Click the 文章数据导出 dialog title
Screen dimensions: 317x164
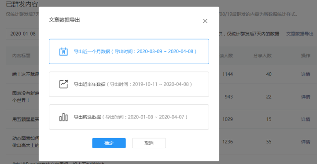[64, 20]
